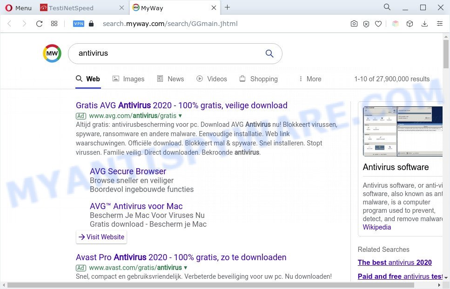Image resolution: width=450 pixels, height=289 pixels.
Task: Close the TestiNetSpeed tab
Action: 121,8
